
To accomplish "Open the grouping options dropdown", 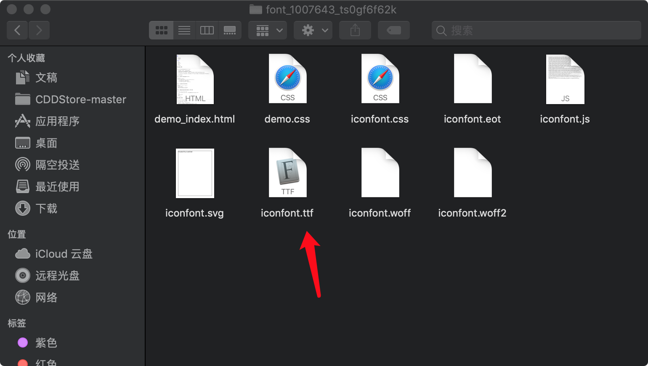I will pos(267,30).
